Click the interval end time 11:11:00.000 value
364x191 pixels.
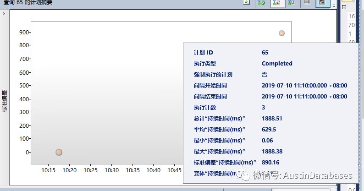coord(304,97)
